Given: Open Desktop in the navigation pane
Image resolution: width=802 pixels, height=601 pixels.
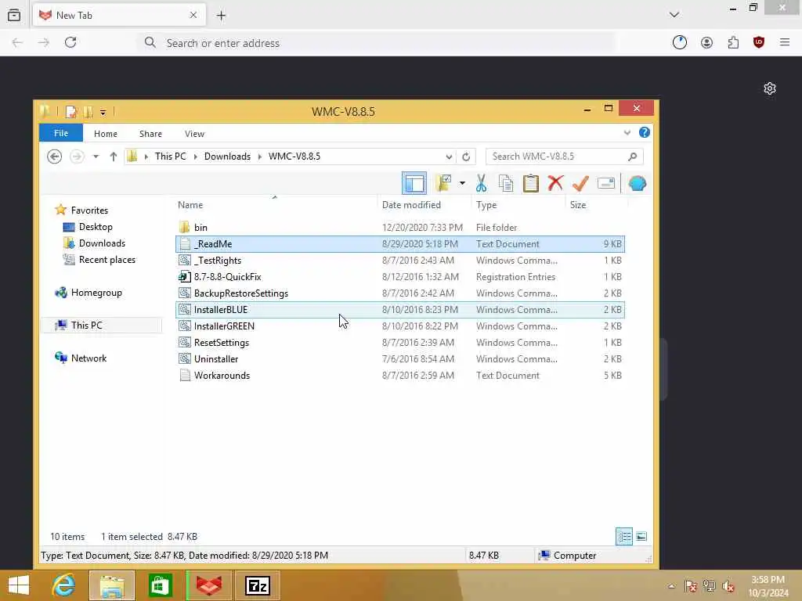Looking at the screenshot, I should (x=95, y=226).
